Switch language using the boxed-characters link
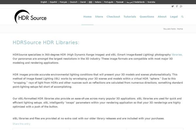 coord(90,2)
